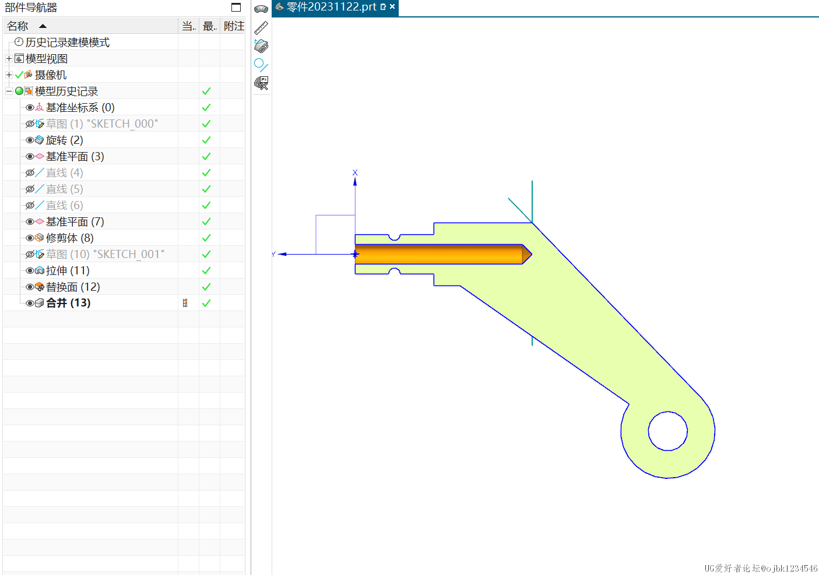Image resolution: width=819 pixels, height=575 pixels.
Task: Close the 零件20231122.prt tab
Action: [392, 7]
